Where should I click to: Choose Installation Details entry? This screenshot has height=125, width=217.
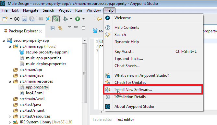[153, 97]
